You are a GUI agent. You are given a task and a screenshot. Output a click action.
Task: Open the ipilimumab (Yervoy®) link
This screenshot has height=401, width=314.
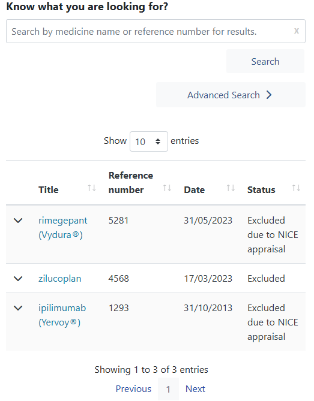(62, 315)
